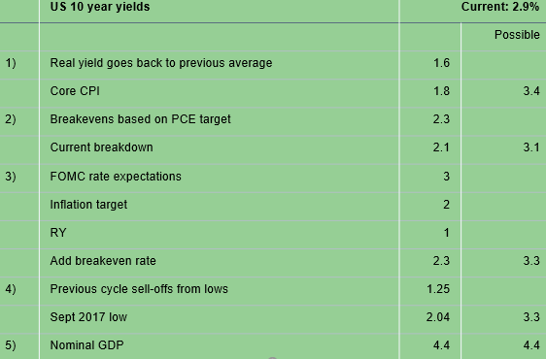Click the Core CPI possible value 3.4
The height and width of the screenshot is (359, 546).
tap(503, 93)
